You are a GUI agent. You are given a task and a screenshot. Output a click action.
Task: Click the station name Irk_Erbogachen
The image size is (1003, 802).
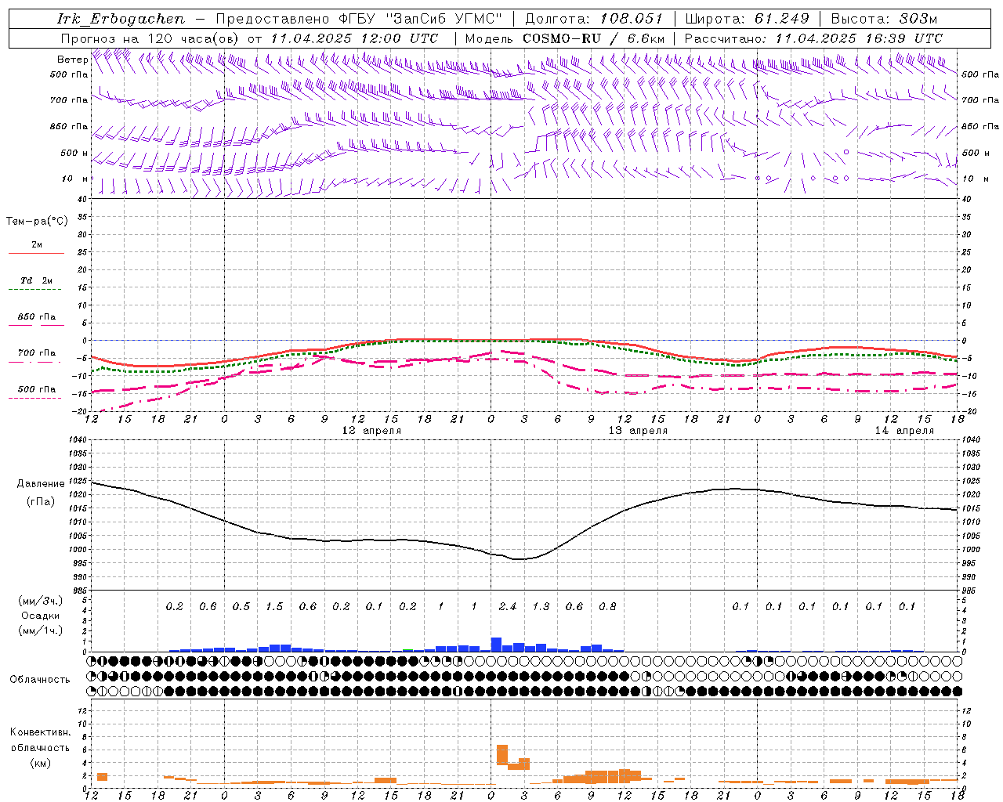point(121,19)
